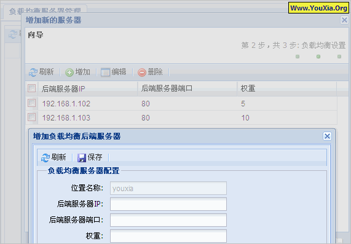Sort by the 后端服务器端口 column header
Screen dimensions: 351x244
(187, 89)
